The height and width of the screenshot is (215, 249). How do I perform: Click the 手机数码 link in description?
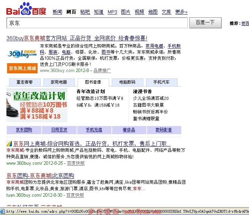174,46
